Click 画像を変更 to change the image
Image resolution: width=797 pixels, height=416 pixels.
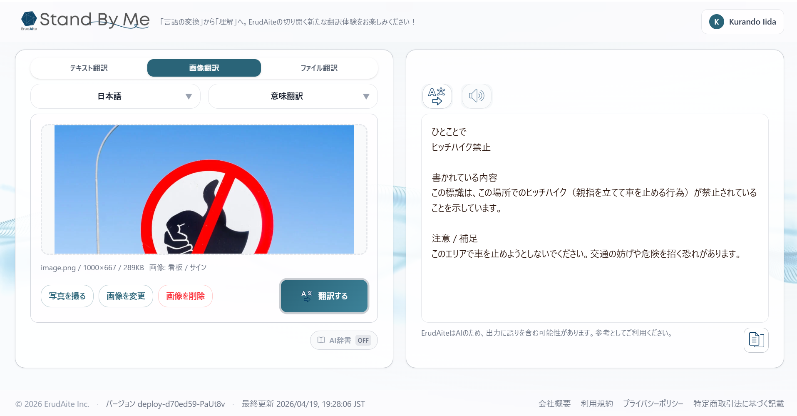click(x=126, y=296)
